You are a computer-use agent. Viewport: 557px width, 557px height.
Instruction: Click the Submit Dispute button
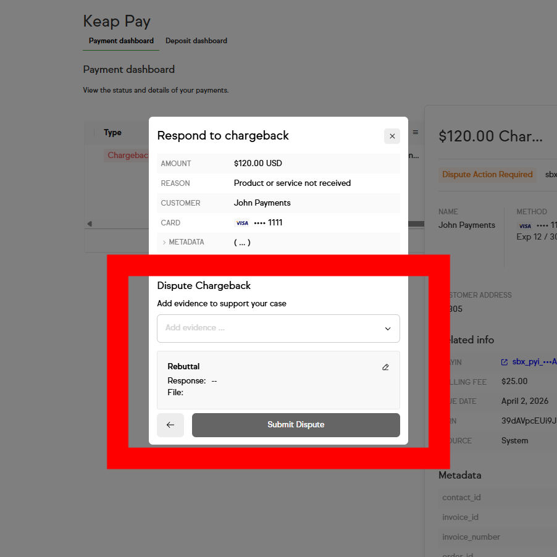296,425
